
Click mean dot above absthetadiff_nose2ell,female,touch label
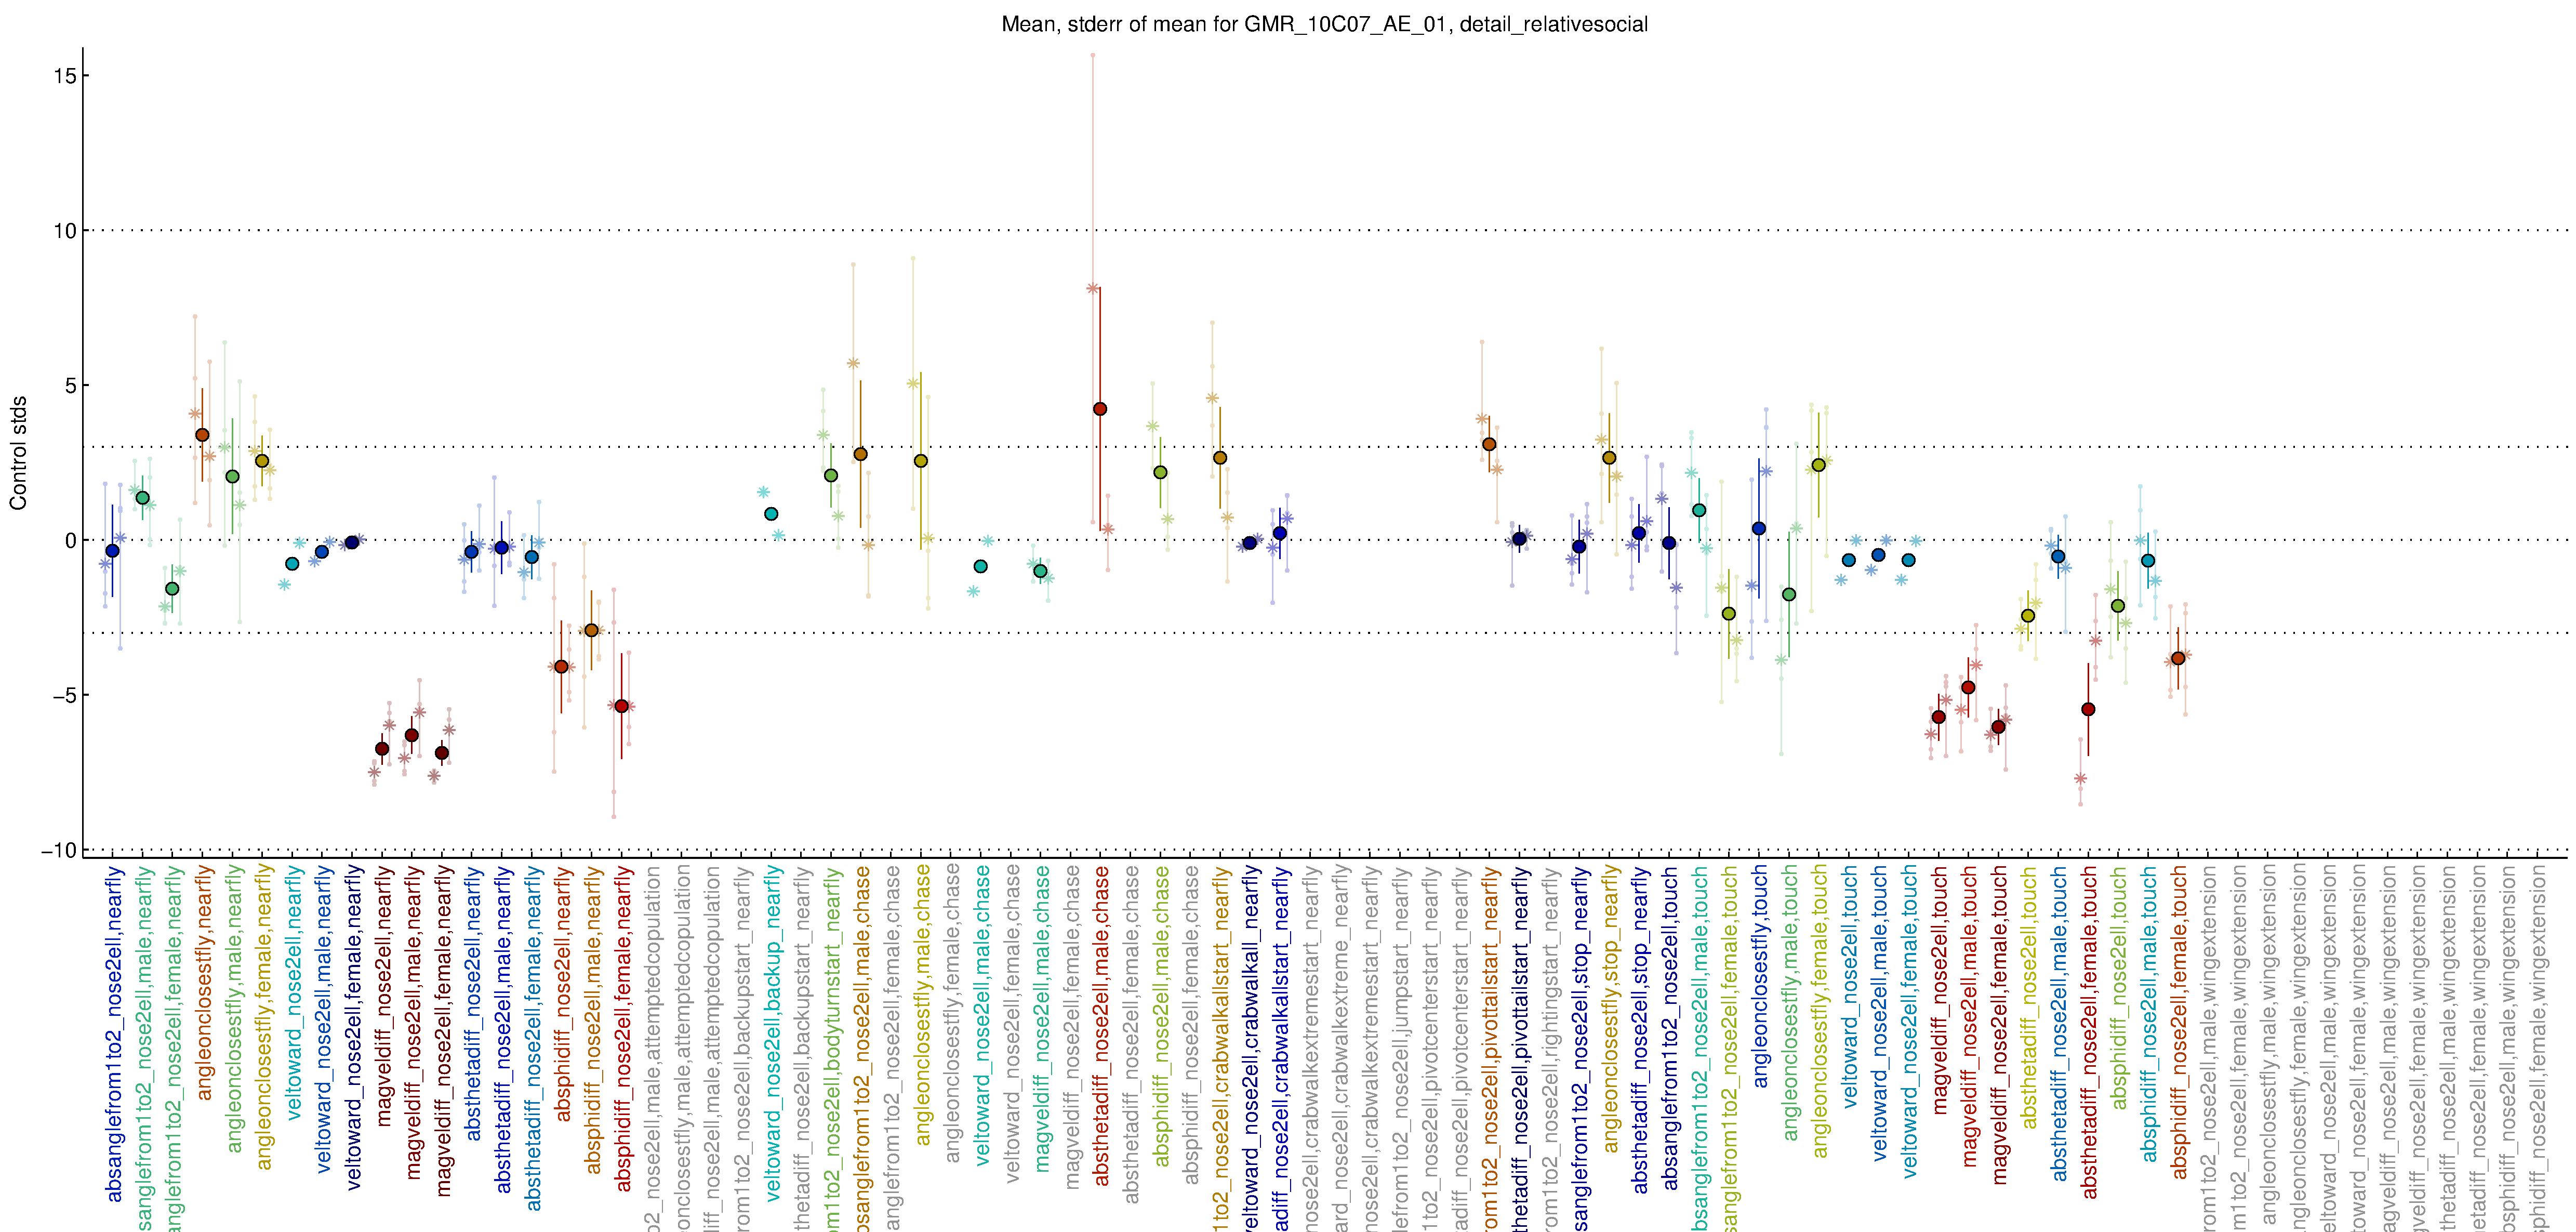2088,709
